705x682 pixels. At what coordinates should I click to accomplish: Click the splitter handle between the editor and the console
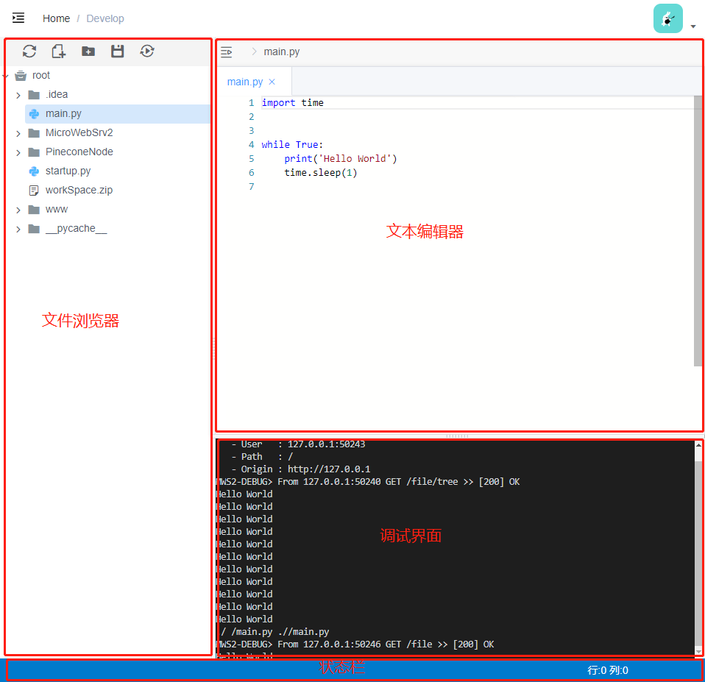[457, 436]
